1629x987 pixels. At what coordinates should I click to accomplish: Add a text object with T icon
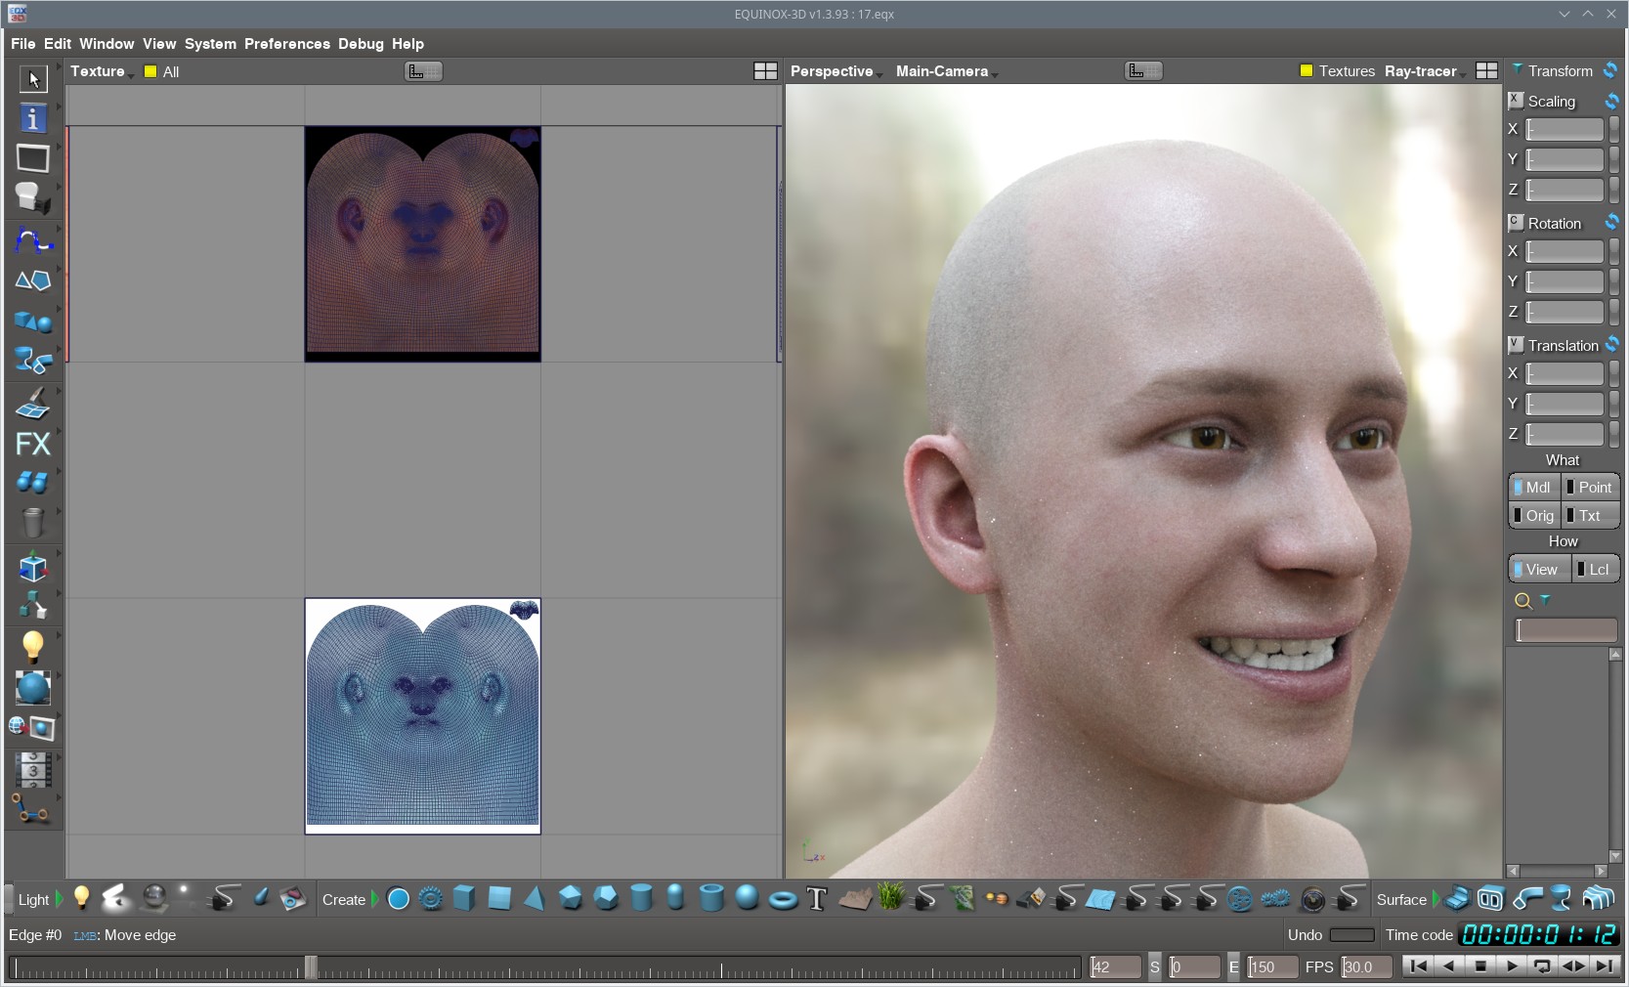[x=817, y=899]
